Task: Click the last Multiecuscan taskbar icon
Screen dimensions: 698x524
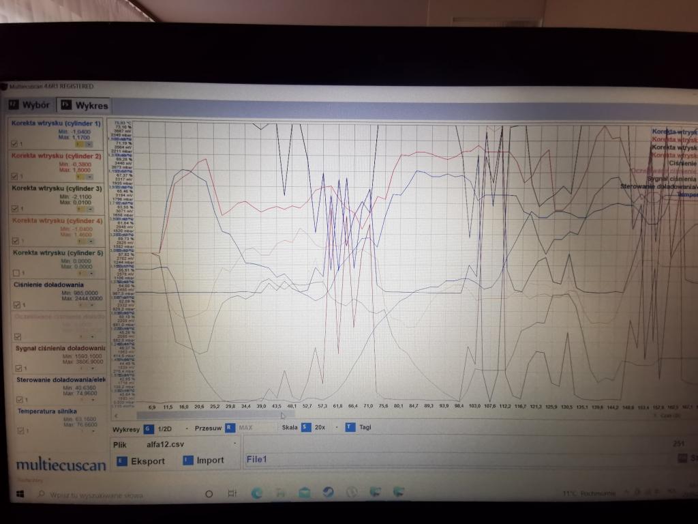Action: (398, 491)
